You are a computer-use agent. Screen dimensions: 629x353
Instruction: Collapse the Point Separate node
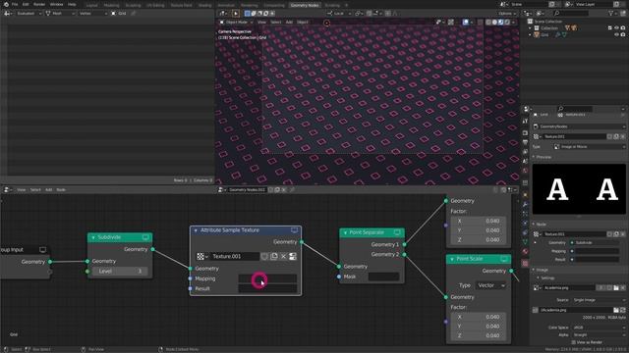pyautogui.click(x=345, y=232)
